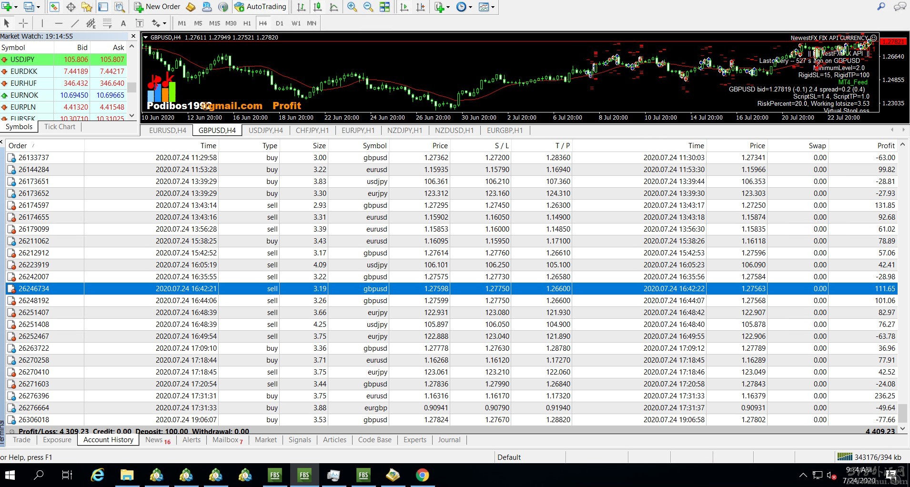910x487 pixels.
Task: Select the Trendline drawing tool
Action: pos(75,23)
